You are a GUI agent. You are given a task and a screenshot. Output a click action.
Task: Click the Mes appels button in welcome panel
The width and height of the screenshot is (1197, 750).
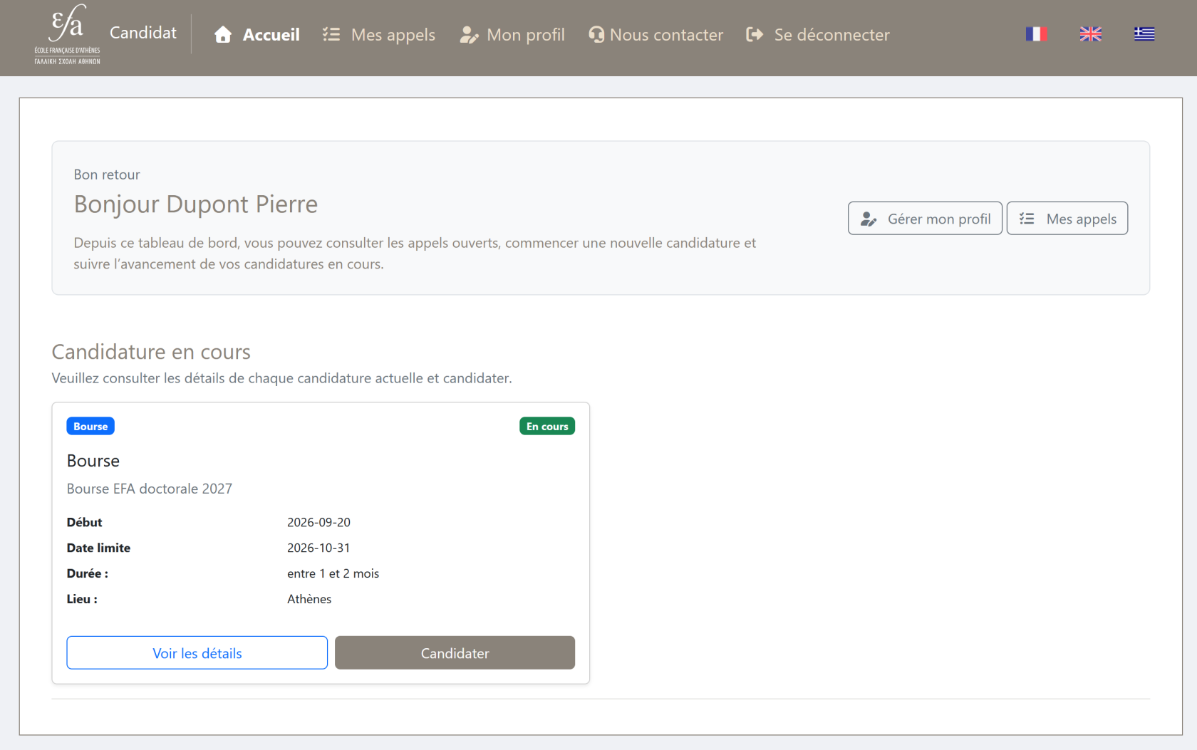(1067, 218)
